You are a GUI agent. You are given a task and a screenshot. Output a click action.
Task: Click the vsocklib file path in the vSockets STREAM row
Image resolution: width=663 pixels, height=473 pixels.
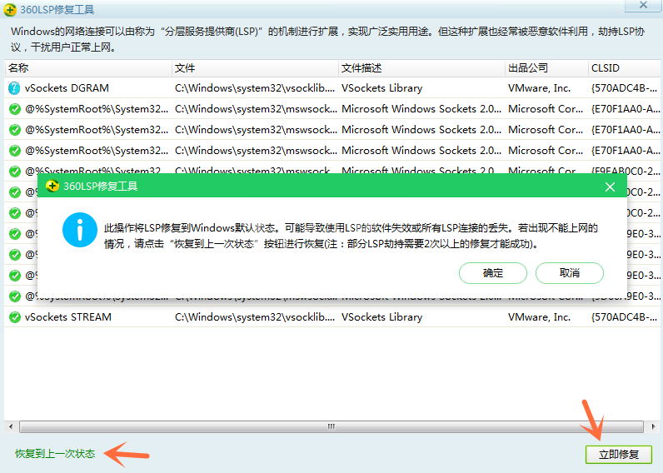[x=255, y=317]
